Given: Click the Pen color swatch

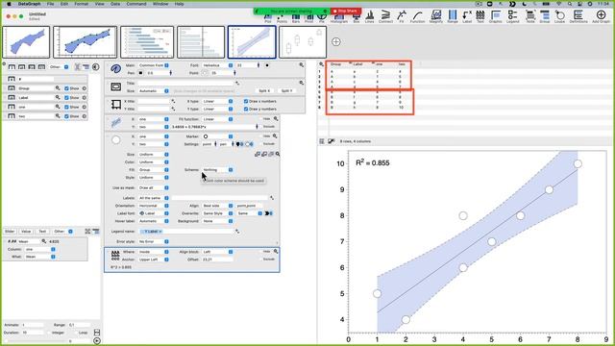Looking at the screenshot, I should pos(140,73).
